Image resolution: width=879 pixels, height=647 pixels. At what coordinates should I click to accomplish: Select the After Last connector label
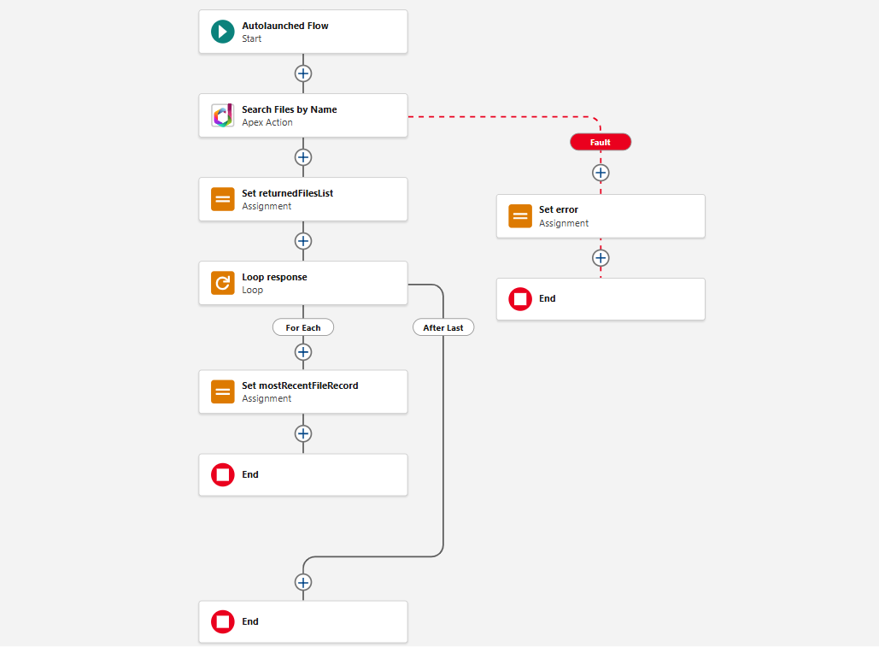443,327
